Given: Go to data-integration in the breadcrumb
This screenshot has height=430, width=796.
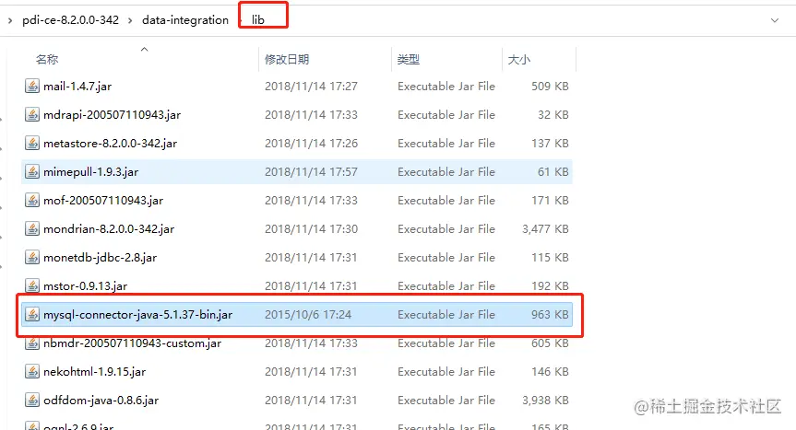Looking at the screenshot, I should point(185,19).
